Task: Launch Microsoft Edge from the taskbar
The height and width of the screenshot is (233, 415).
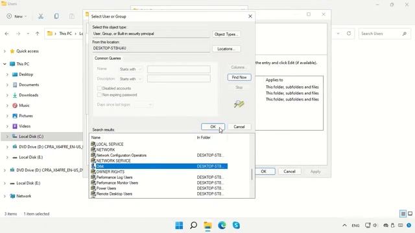Action: click(x=222, y=225)
